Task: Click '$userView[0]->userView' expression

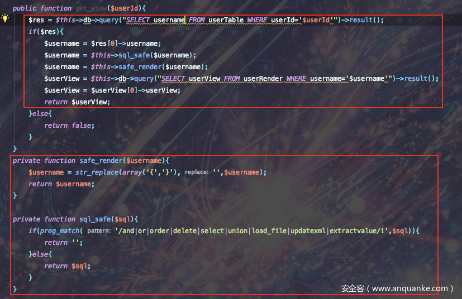Action: (x=134, y=90)
